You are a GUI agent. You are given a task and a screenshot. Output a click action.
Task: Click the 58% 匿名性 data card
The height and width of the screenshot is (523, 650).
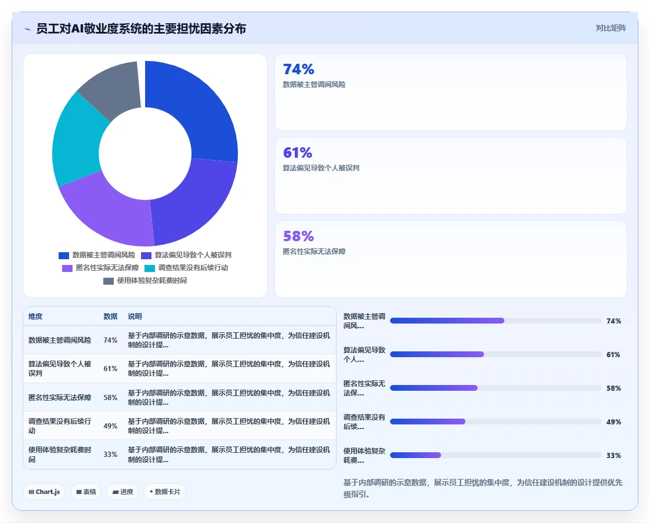pos(450,259)
